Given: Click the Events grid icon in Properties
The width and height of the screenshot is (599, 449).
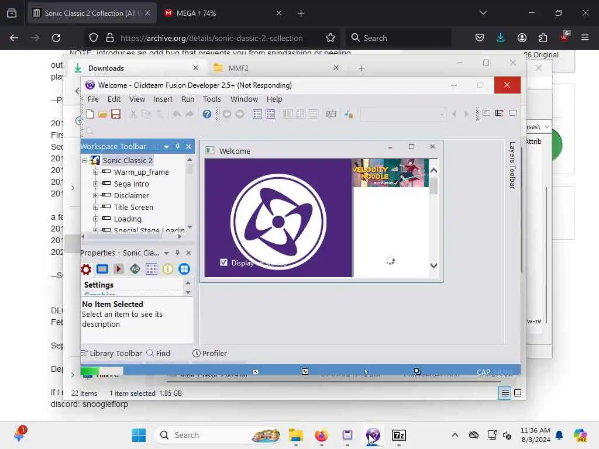Looking at the screenshot, I should point(152,269).
